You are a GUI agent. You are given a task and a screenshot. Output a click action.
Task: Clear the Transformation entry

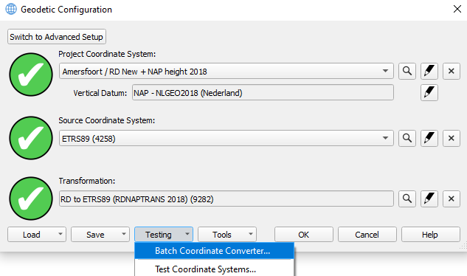(452, 199)
